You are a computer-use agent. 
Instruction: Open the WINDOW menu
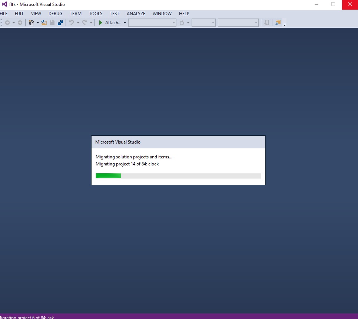coord(162,13)
